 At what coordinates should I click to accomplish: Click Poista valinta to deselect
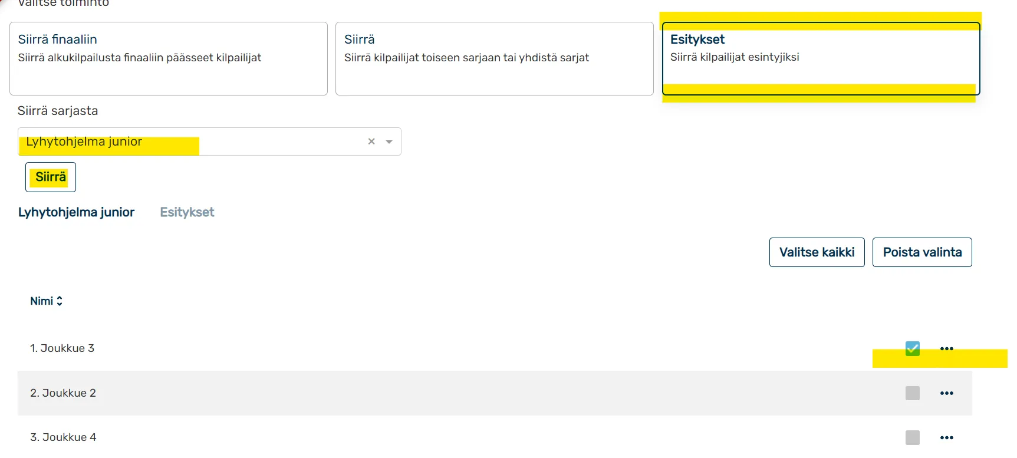[921, 252]
